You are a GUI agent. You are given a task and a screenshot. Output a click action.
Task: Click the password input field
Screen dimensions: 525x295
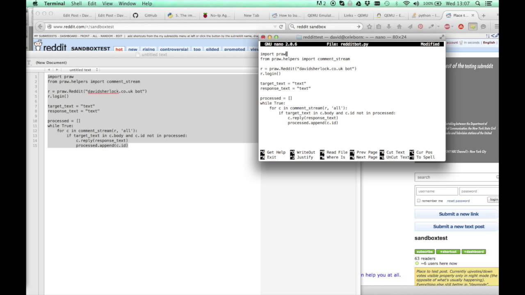[x=479, y=191]
